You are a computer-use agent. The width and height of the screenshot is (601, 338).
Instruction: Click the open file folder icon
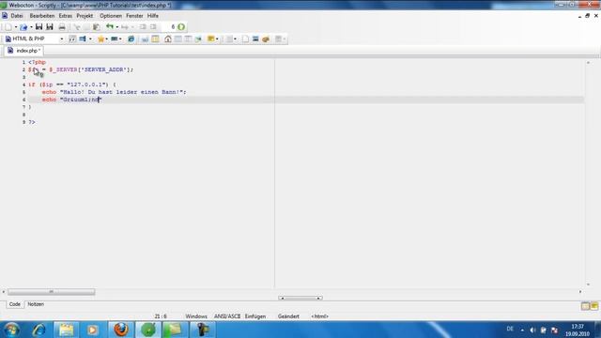click(x=23, y=27)
